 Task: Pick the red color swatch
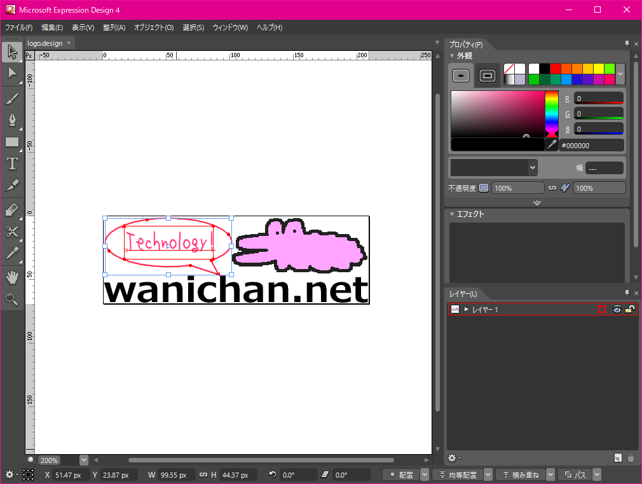tap(555, 69)
